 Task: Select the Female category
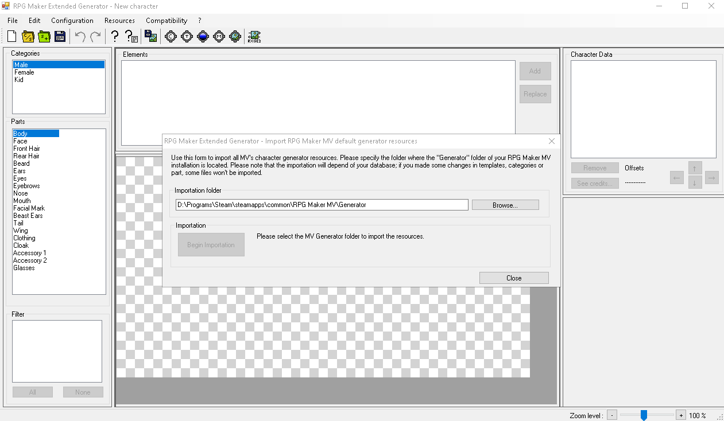tap(24, 72)
